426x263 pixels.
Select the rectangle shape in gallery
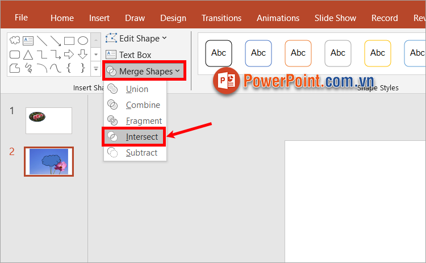click(69, 41)
